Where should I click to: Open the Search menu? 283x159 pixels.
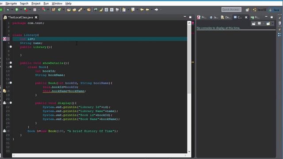[x=24, y=4]
